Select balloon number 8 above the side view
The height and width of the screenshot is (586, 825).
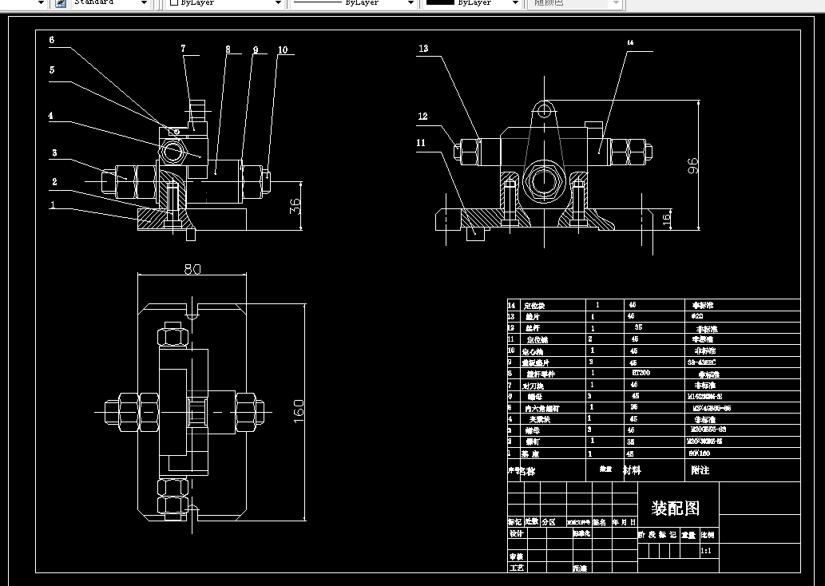point(228,49)
